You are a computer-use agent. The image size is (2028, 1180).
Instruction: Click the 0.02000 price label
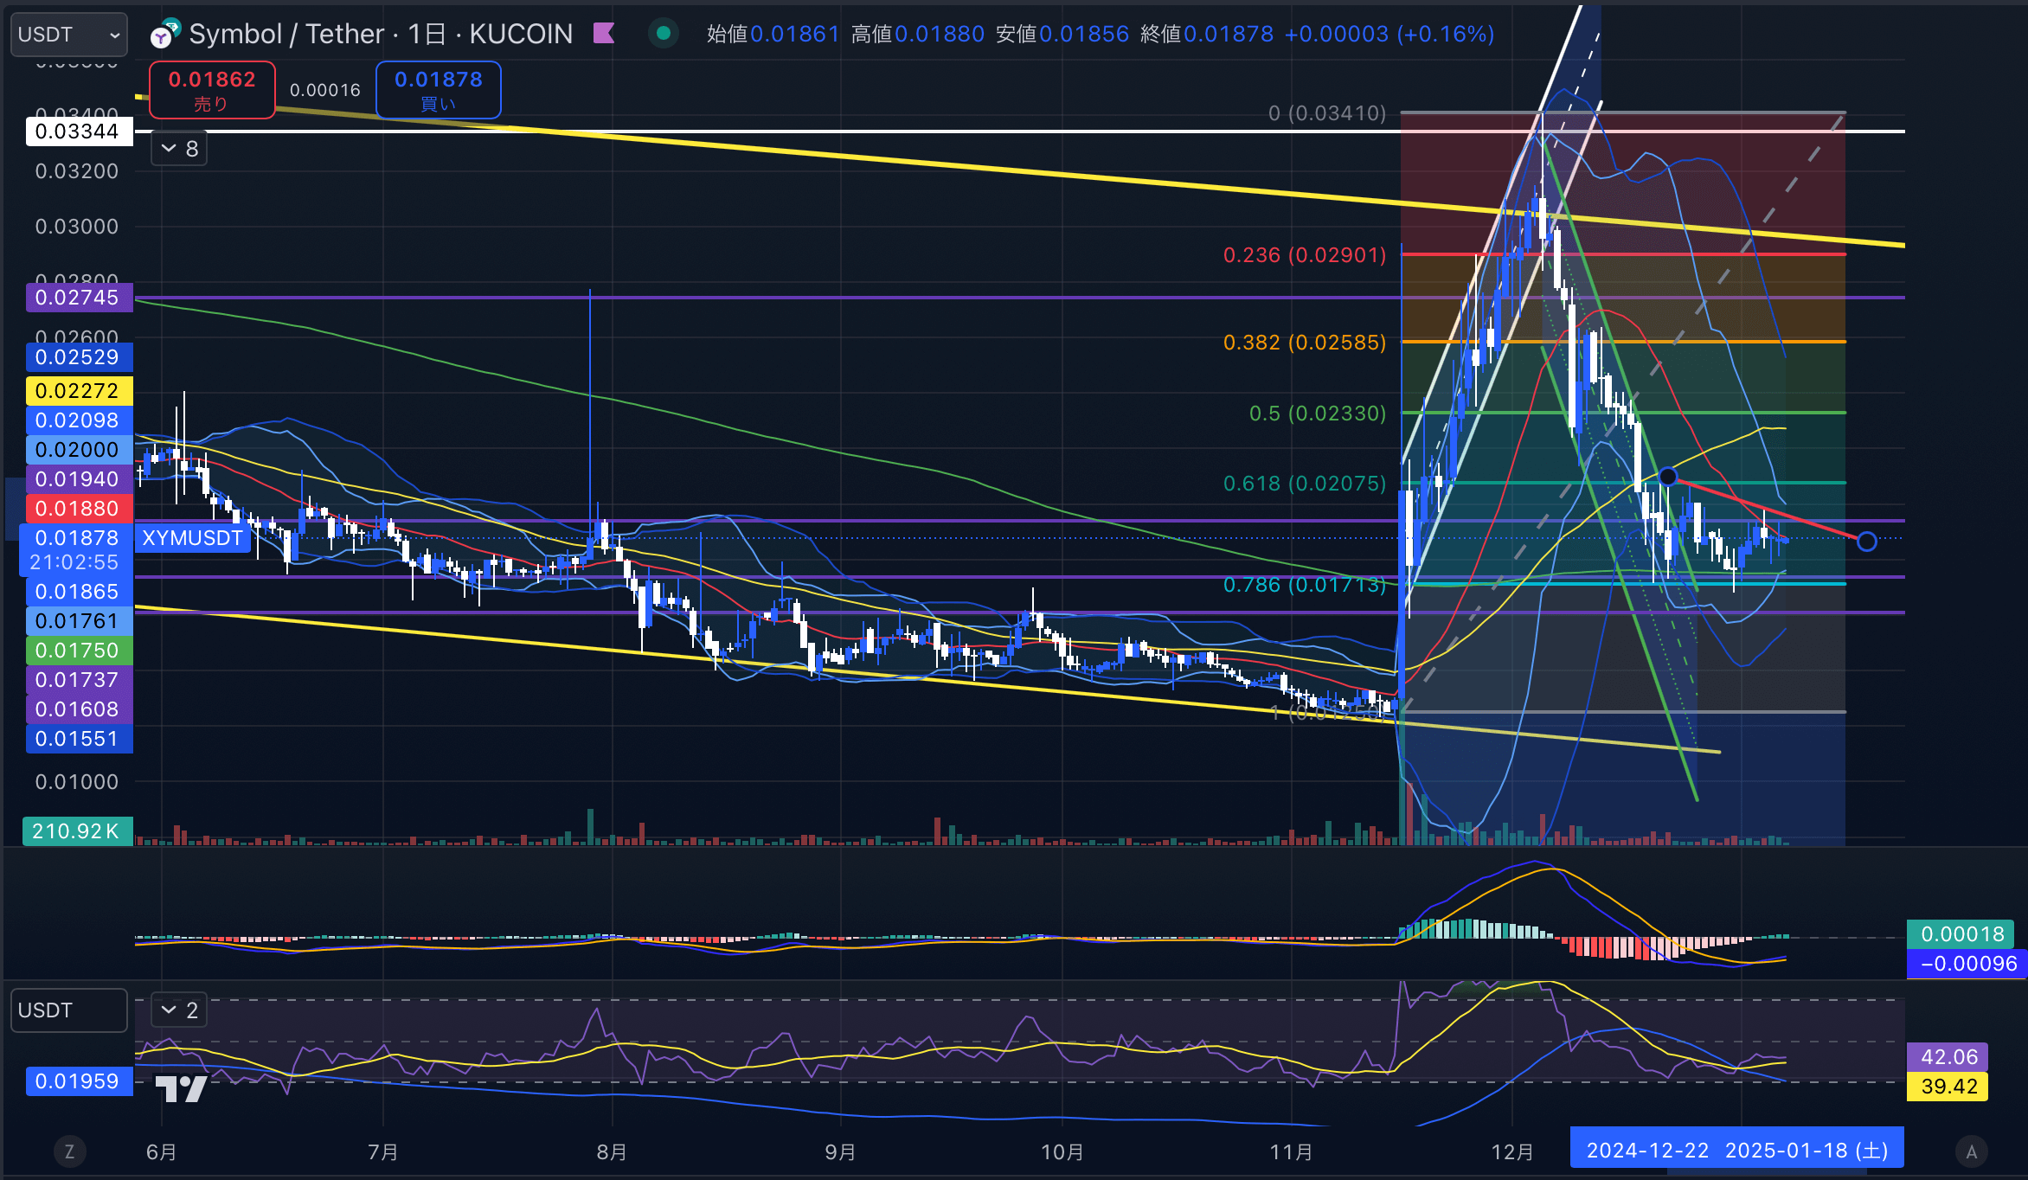coord(79,450)
